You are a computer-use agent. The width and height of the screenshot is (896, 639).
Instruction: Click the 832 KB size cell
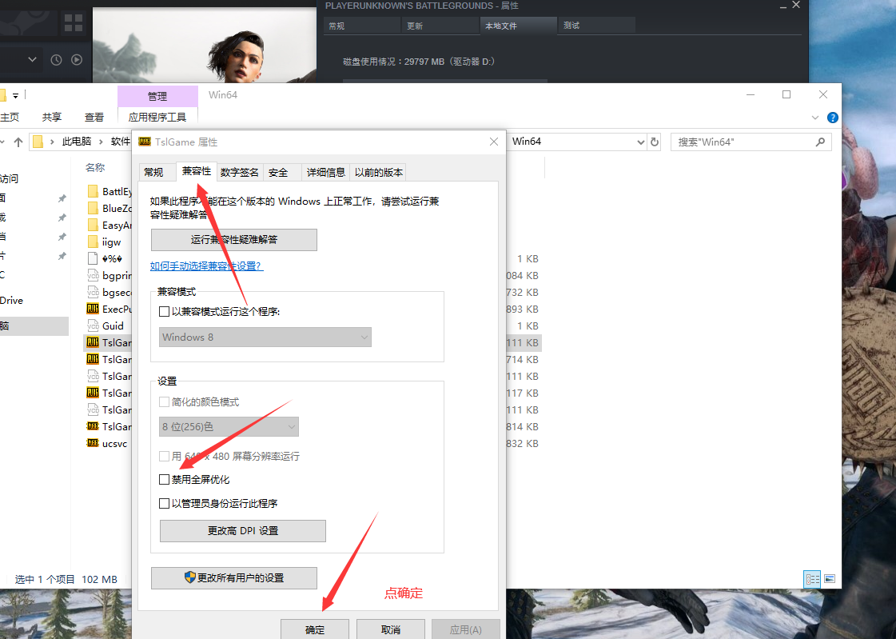(x=522, y=444)
